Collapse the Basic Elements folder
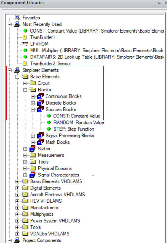Image resolution: width=167 pixels, height=243 pixels. click(17, 77)
